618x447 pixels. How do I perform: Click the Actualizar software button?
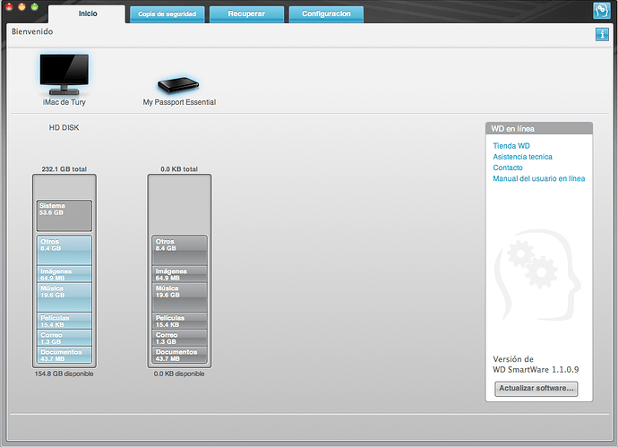(x=536, y=388)
